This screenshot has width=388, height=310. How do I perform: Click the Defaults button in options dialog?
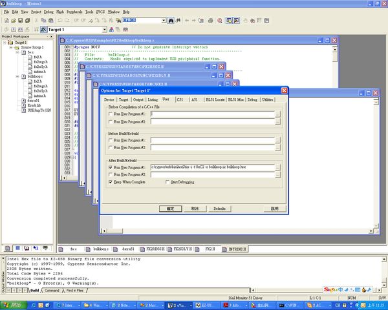tap(219, 209)
